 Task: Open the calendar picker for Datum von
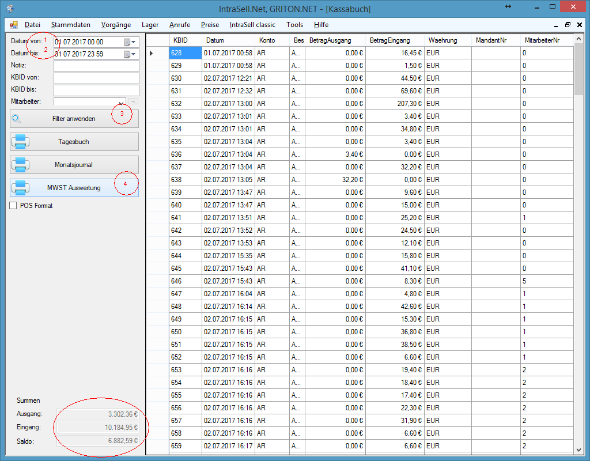tap(130, 42)
